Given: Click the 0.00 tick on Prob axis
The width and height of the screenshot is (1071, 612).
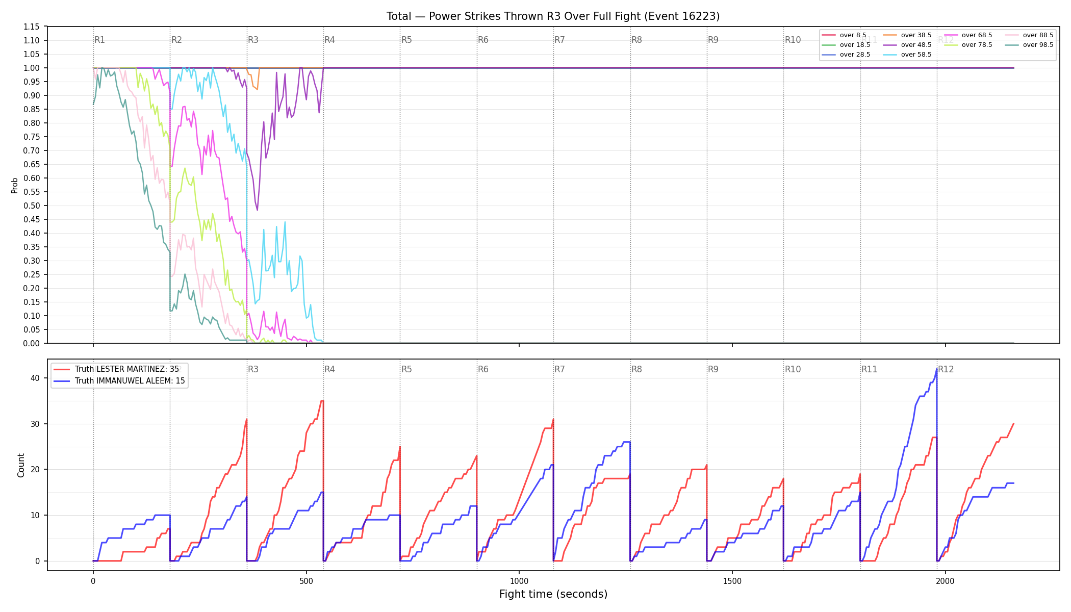Looking at the screenshot, I should click(x=32, y=343).
